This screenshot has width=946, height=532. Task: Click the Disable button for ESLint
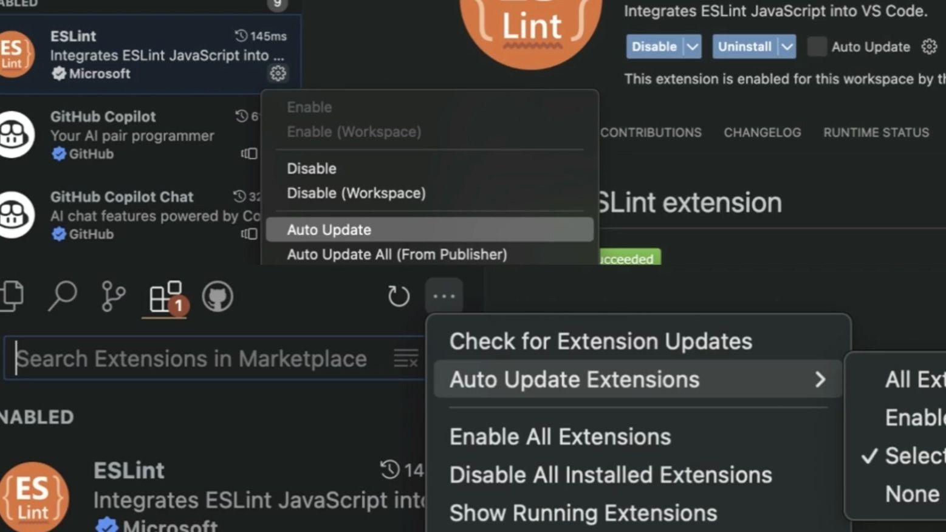[x=654, y=46]
